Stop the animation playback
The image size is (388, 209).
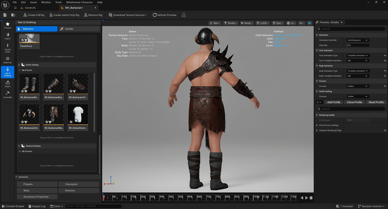[311, 198]
